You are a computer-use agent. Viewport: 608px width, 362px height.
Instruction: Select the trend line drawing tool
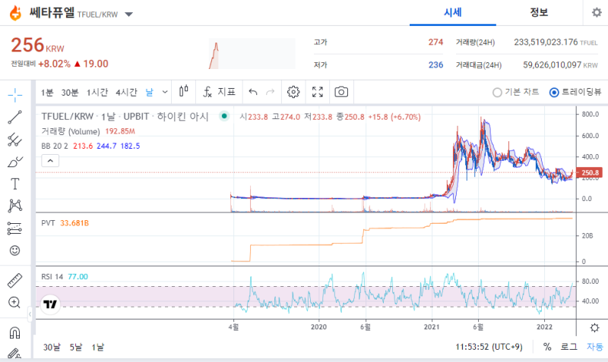click(x=14, y=117)
